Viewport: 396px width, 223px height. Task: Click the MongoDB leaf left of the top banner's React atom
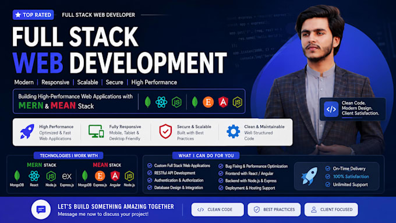[x=148, y=102]
